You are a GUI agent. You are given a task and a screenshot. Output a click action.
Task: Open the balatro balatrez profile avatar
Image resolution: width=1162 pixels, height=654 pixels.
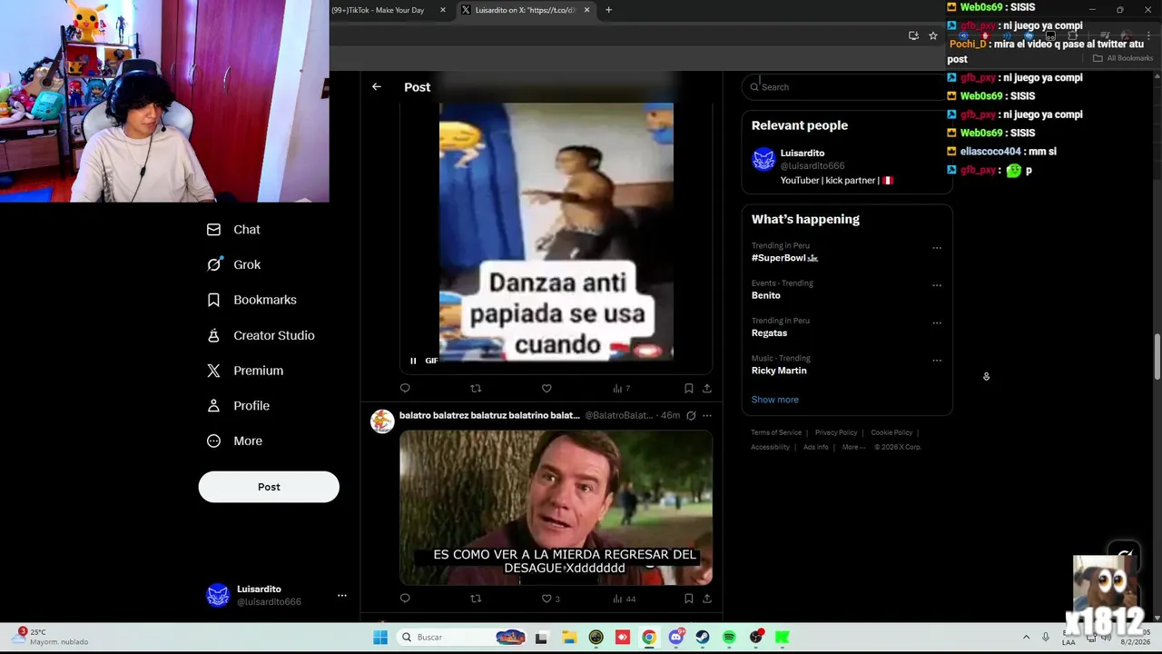tap(382, 421)
